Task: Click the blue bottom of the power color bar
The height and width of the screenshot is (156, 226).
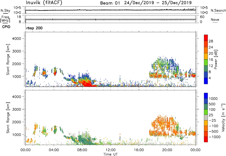Action: tap(206, 81)
